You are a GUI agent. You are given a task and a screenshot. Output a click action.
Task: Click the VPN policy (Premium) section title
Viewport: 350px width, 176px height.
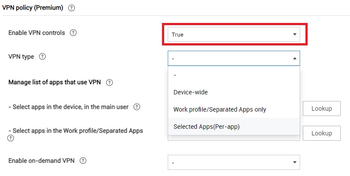[33, 8]
